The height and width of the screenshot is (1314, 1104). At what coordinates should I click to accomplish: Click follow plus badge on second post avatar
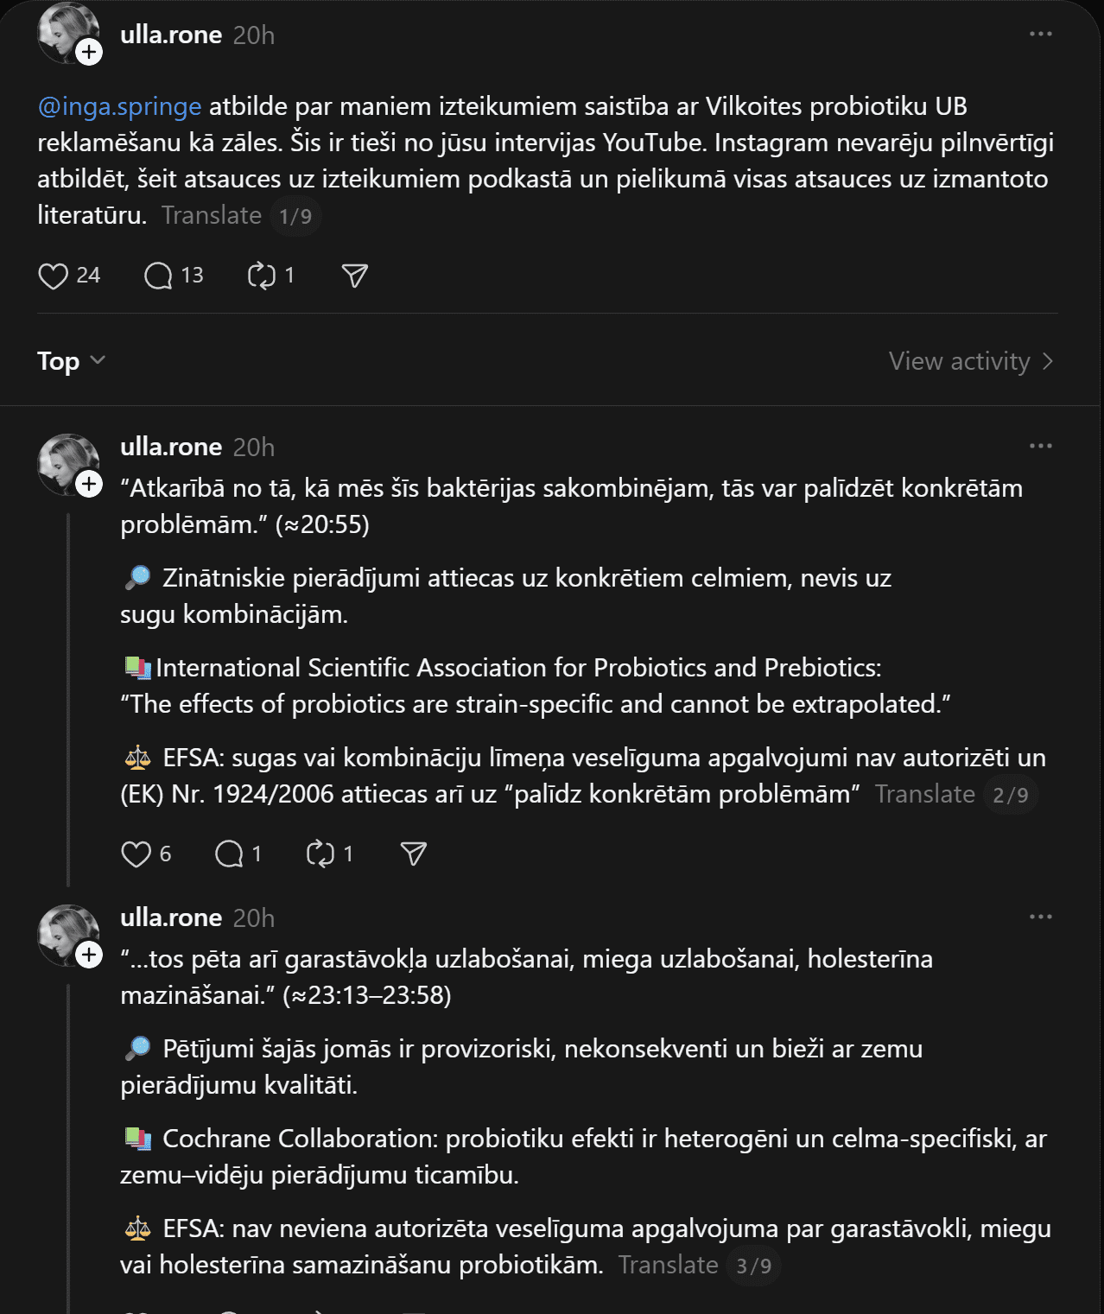point(89,484)
